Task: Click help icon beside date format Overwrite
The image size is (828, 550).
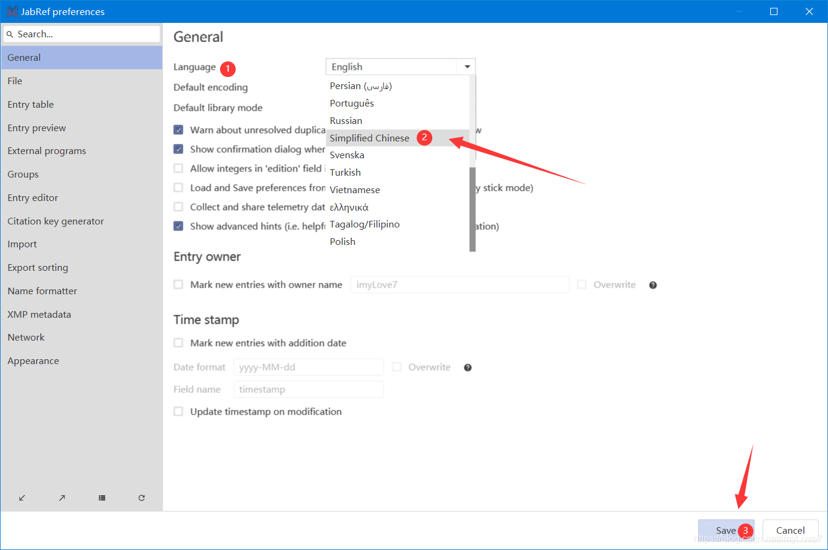Action: tap(468, 368)
